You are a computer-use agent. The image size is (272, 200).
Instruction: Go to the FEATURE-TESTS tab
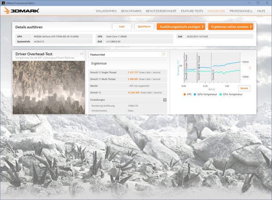click(192, 11)
